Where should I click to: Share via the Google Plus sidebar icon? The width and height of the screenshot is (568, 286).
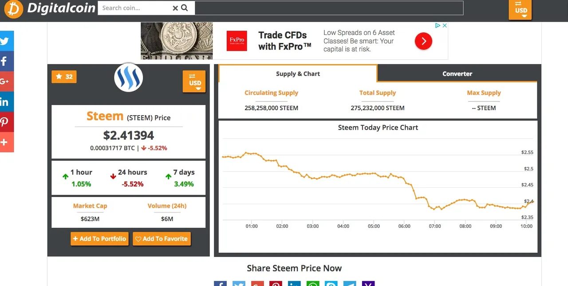pos(6,81)
